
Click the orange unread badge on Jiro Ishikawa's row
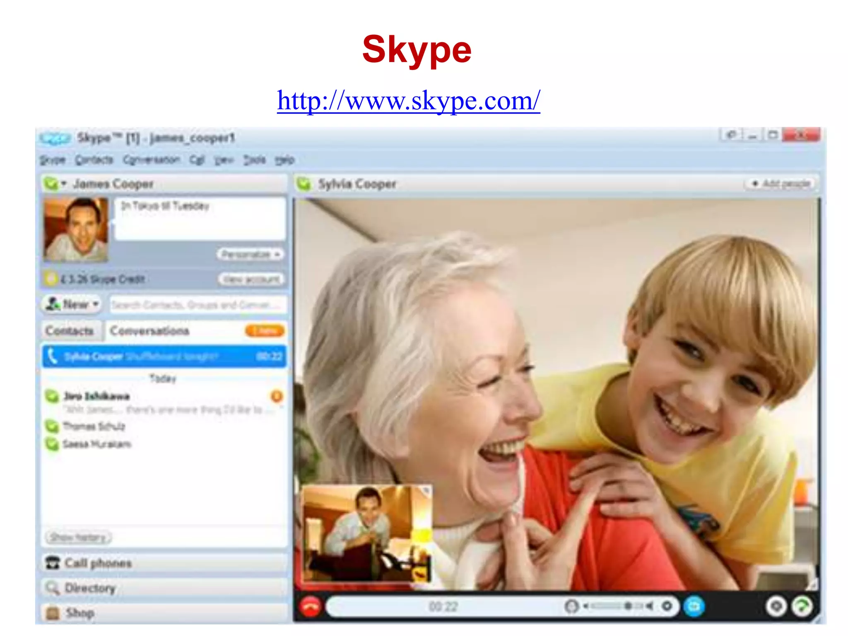(x=277, y=396)
